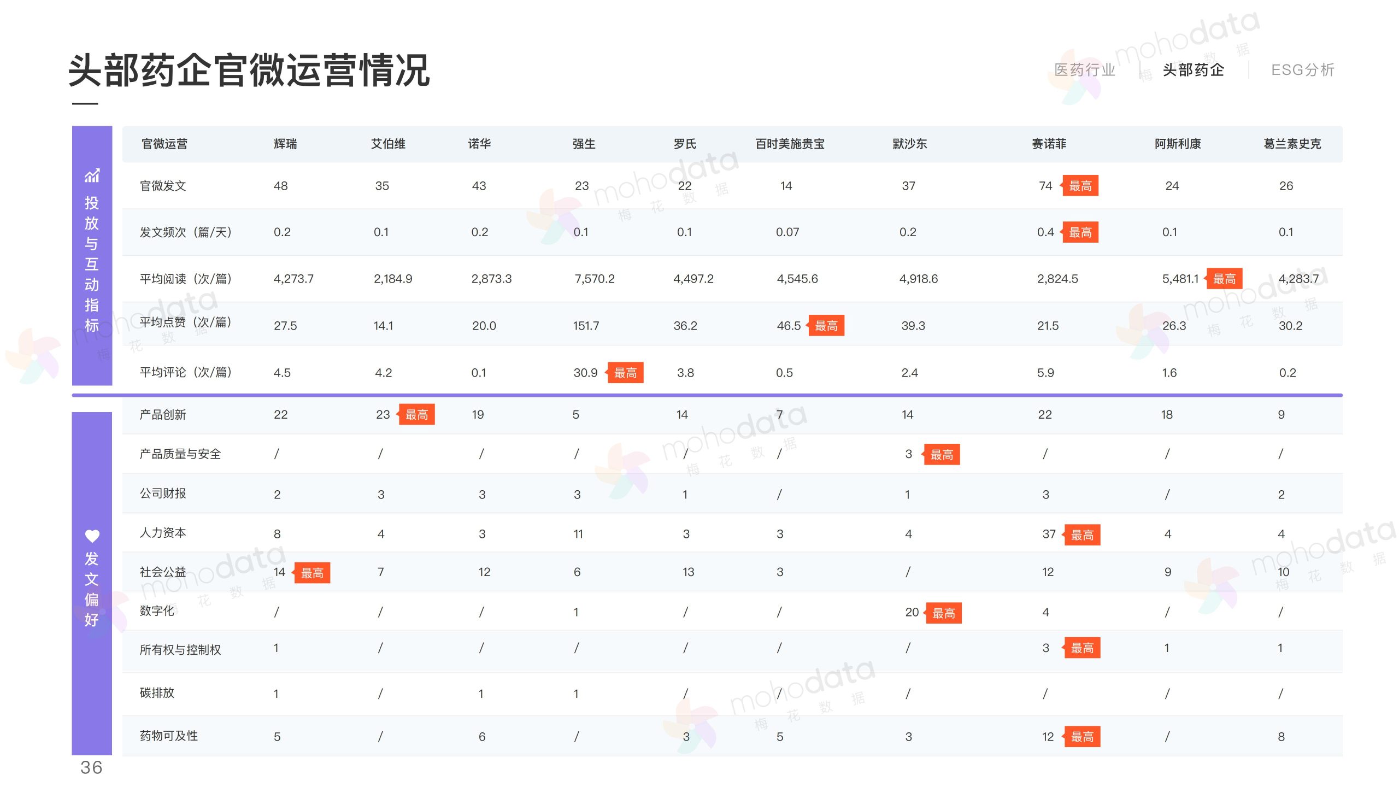Click the chart icon above 投放与互动指标
Viewport: 1399px width, 787px height.
point(92,175)
